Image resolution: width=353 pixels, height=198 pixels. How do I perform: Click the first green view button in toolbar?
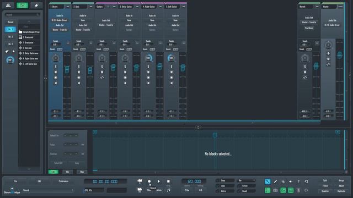268,190
